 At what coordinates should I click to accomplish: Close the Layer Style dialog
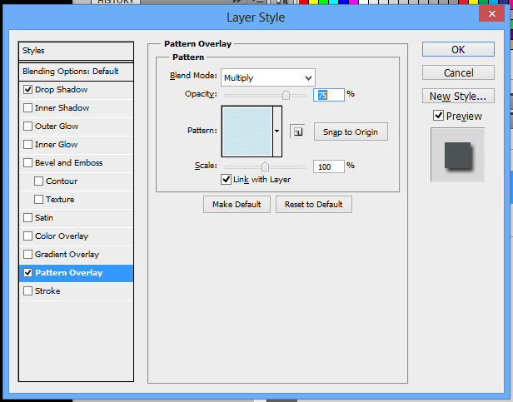(x=491, y=13)
